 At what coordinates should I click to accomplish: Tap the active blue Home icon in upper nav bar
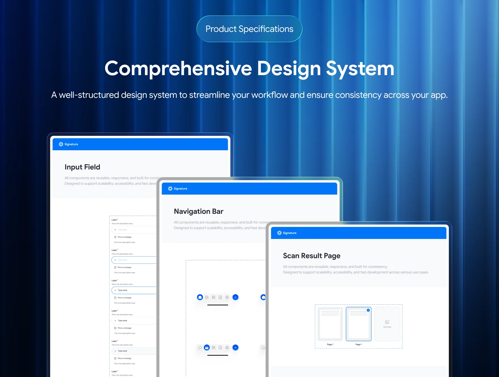[200, 297]
